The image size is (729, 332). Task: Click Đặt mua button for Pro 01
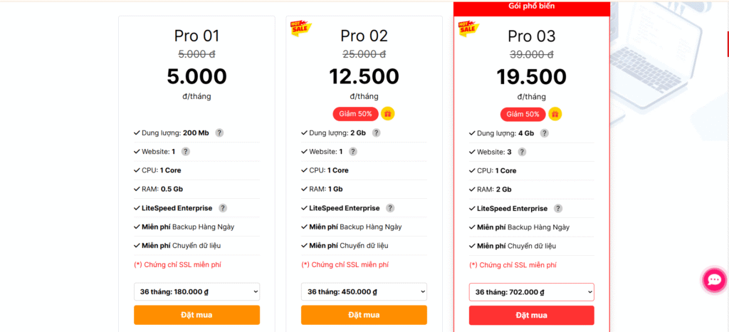pos(196,315)
